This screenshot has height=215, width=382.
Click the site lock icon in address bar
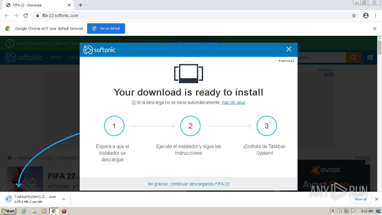pos(37,16)
